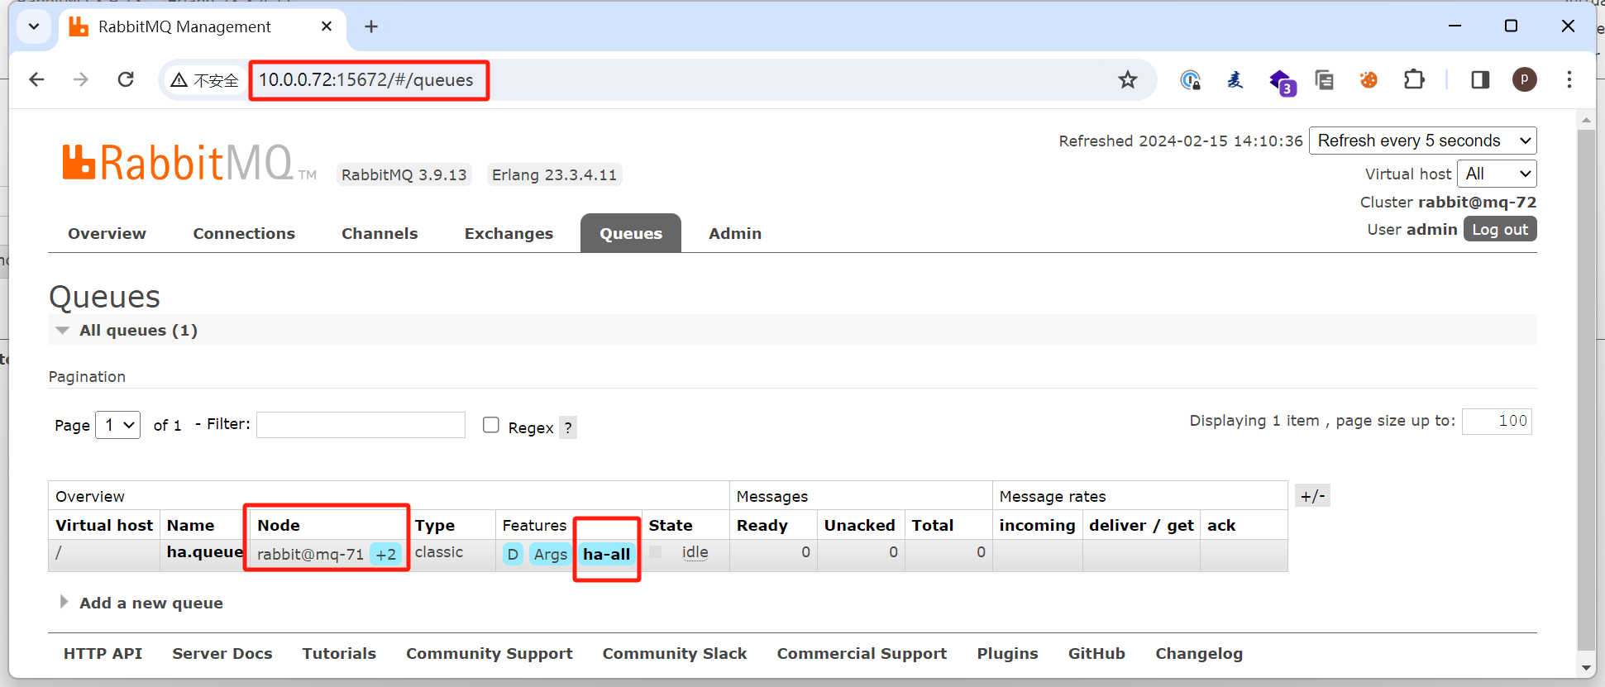Screen dimensions: 1605x687
Task: Sort by Node column header
Action: 279,525
